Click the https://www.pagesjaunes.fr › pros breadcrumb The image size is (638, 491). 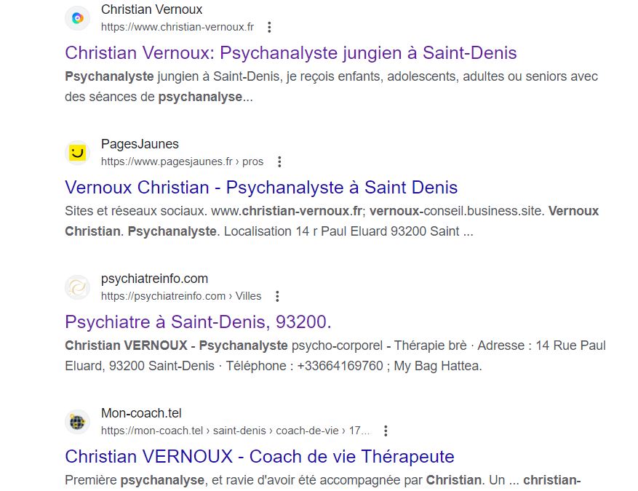click(x=183, y=162)
